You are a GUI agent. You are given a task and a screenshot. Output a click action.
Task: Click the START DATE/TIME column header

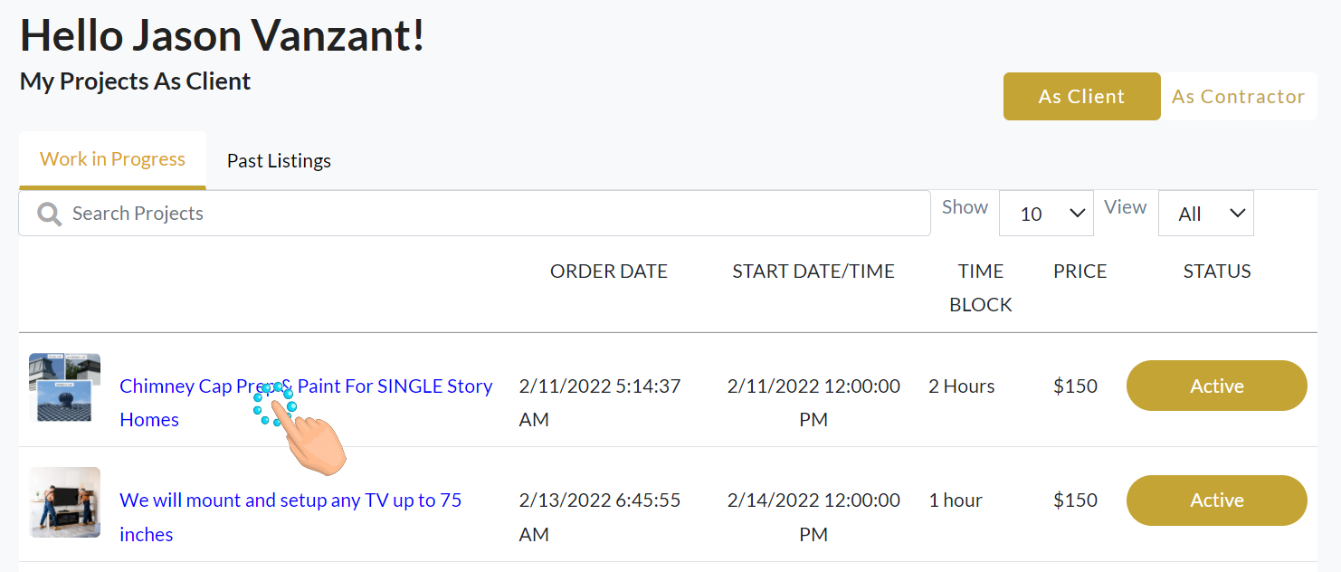(x=813, y=272)
